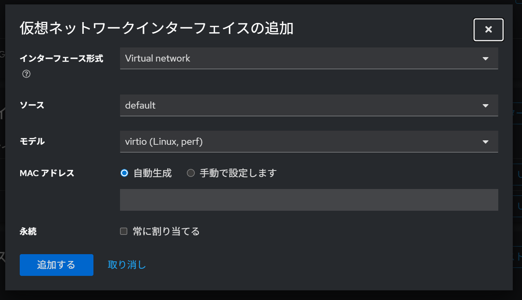Check the 常に割り当てる checkbox
Viewport: 522px width, 300px height.
click(124, 230)
